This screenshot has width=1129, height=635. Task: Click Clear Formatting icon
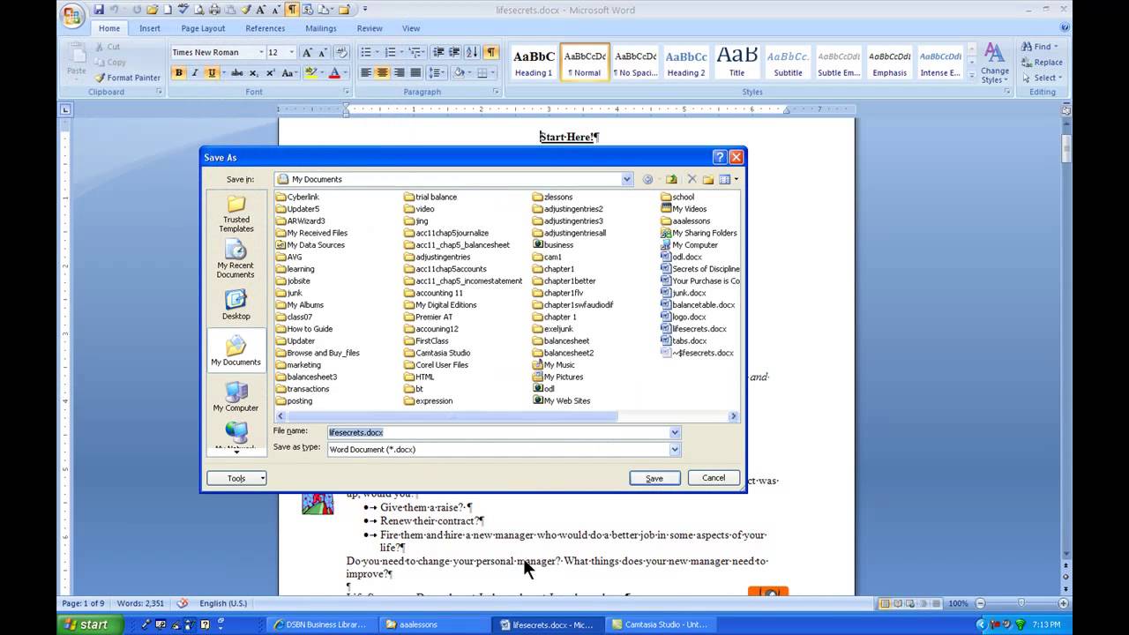pyautogui.click(x=342, y=52)
